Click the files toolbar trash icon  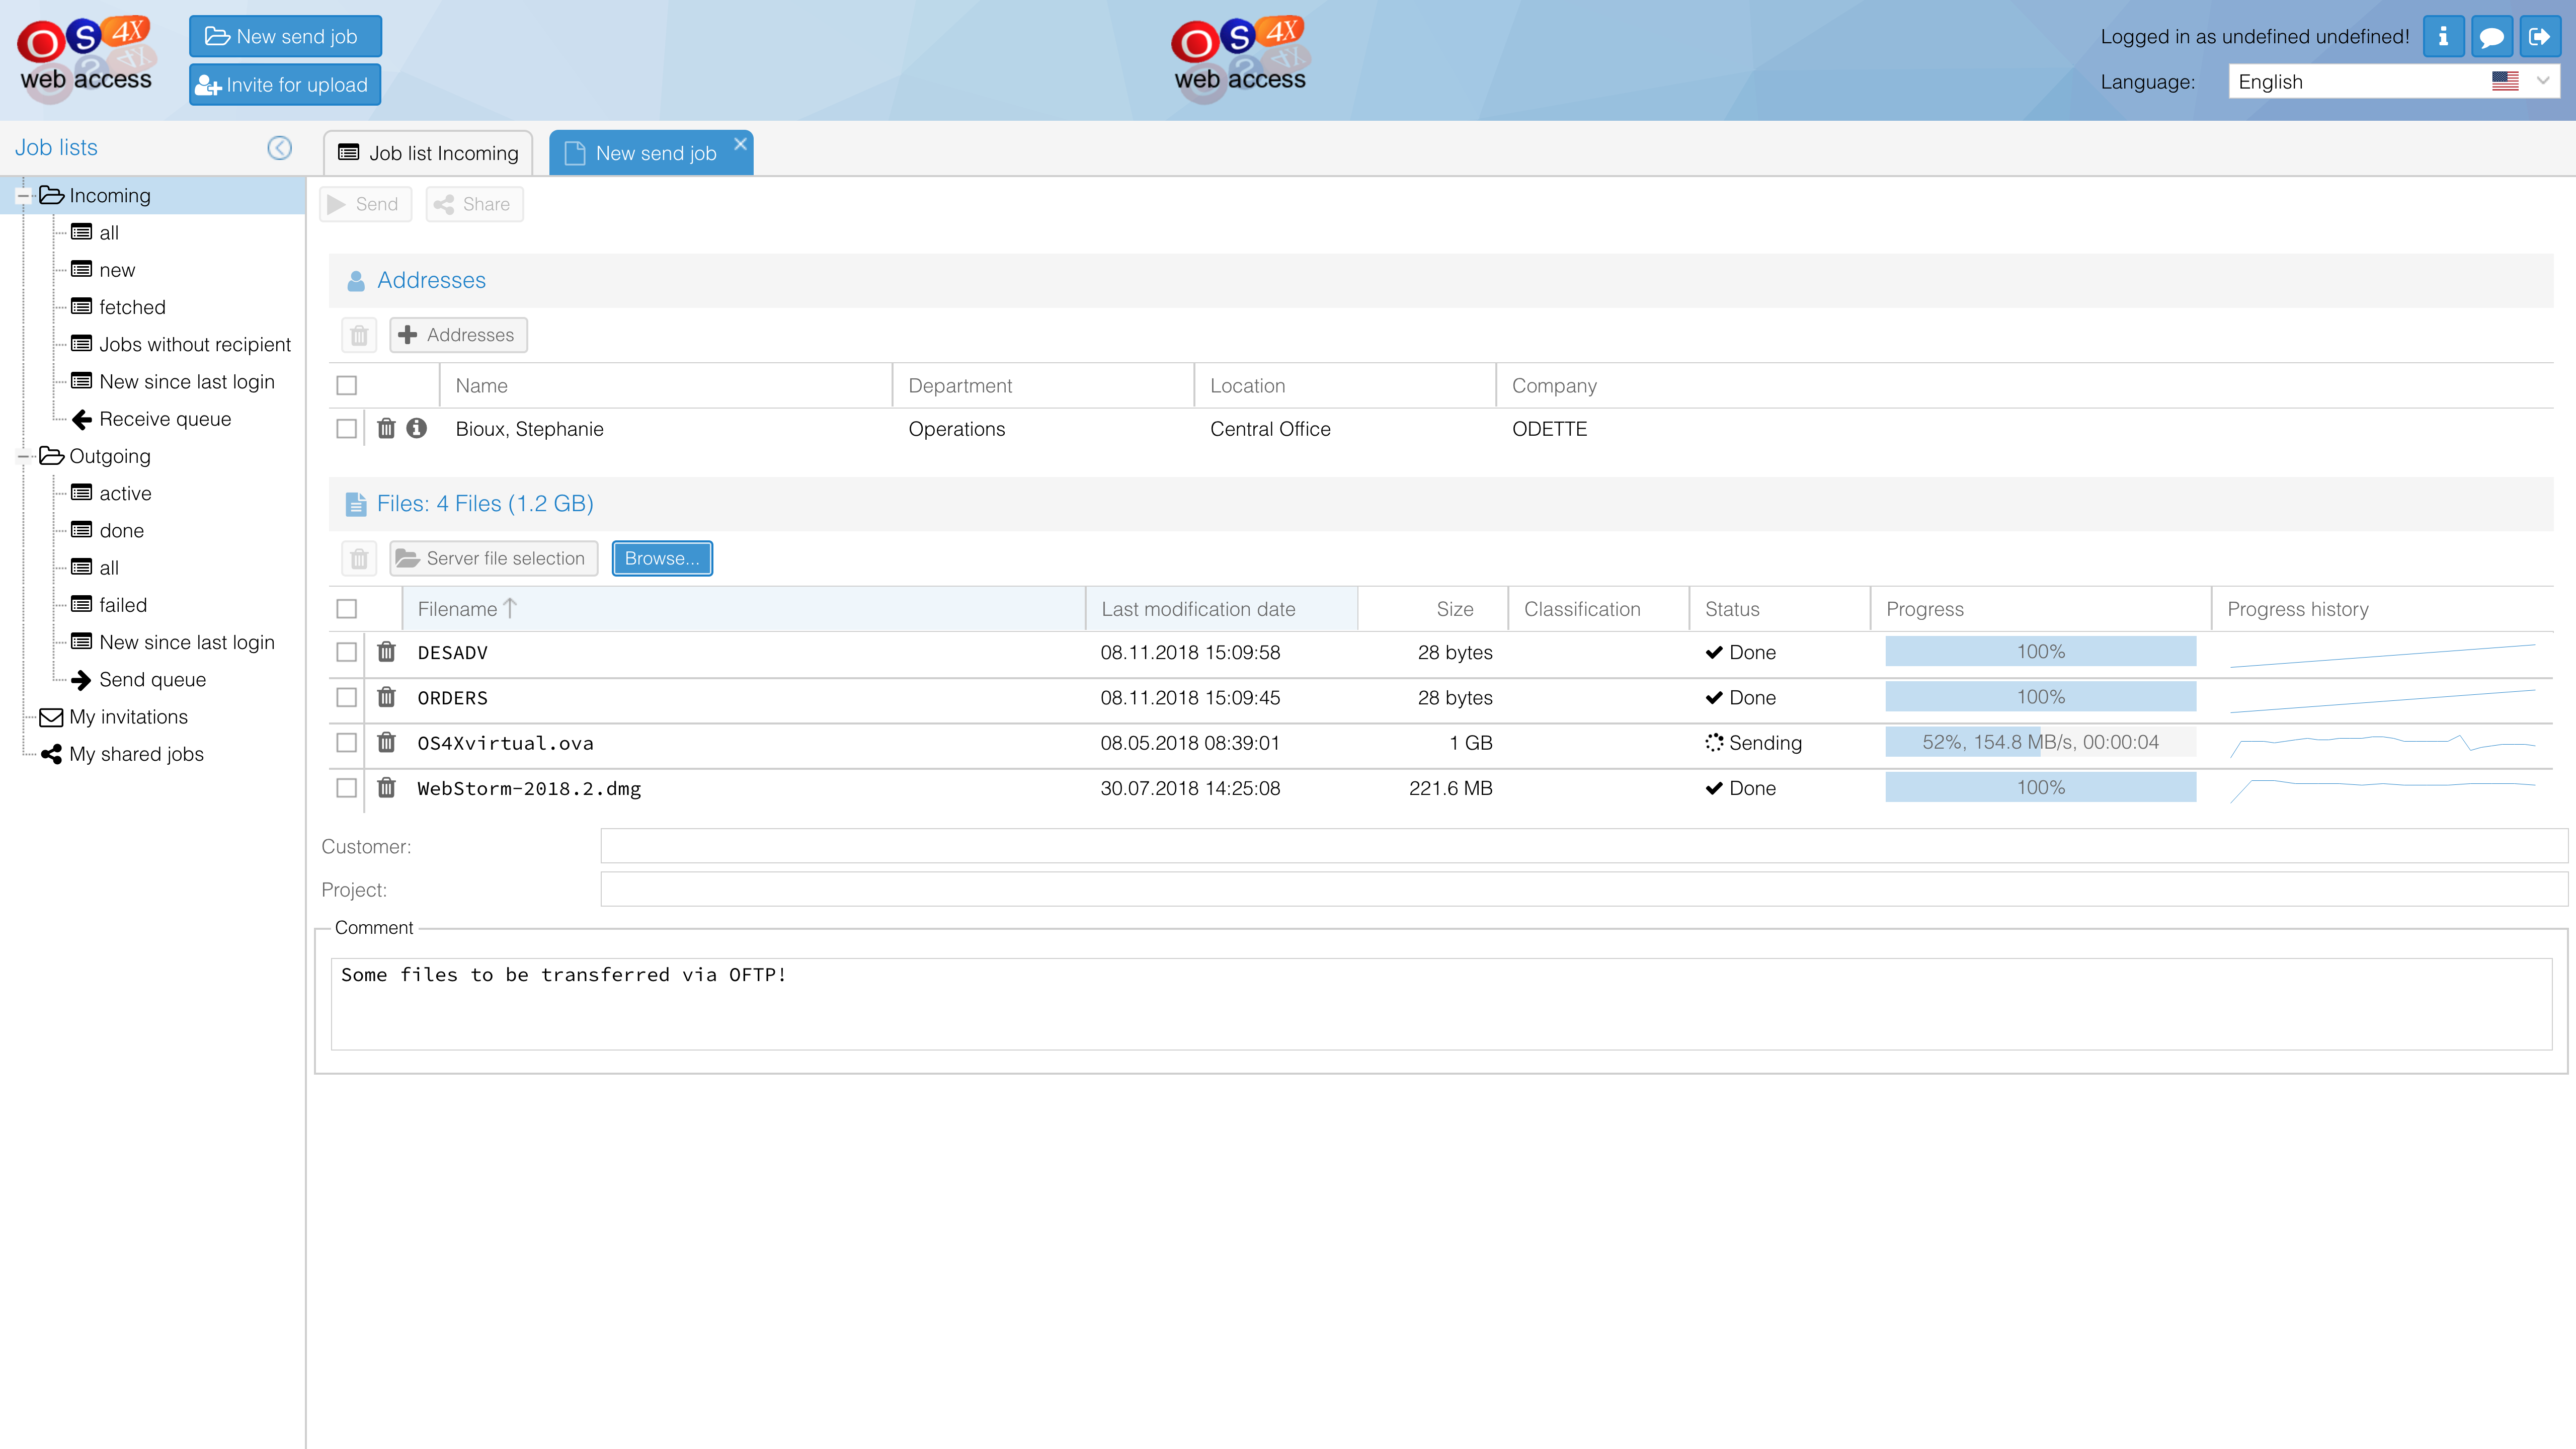click(x=359, y=558)
